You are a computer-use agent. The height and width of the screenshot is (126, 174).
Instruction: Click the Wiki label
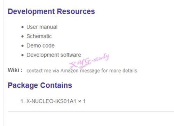tap(15, 70)
